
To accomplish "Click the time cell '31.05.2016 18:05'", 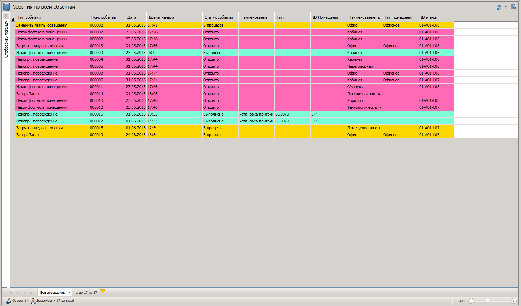I will 175,94.
